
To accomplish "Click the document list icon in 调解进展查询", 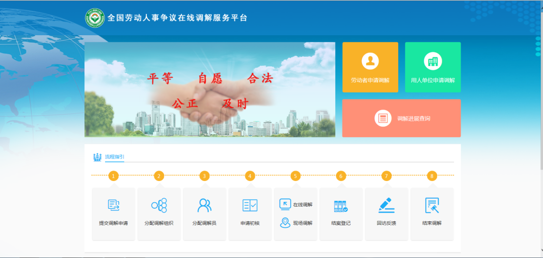I will coord(383,118).
